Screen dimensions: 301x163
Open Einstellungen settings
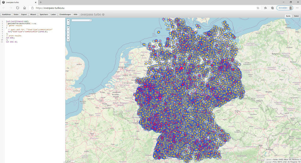click(x=65, y=14)
